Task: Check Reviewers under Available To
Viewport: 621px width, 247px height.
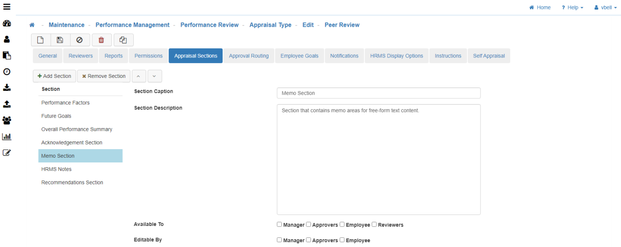Action: click(x=375, y=225)
